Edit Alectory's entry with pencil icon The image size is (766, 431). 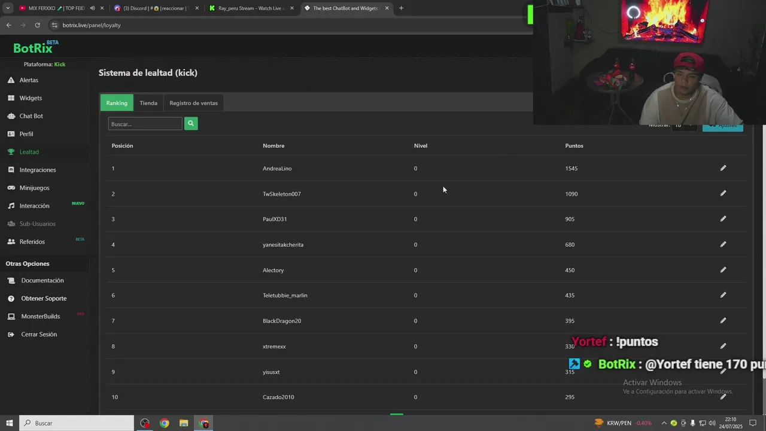click(723, 270)
